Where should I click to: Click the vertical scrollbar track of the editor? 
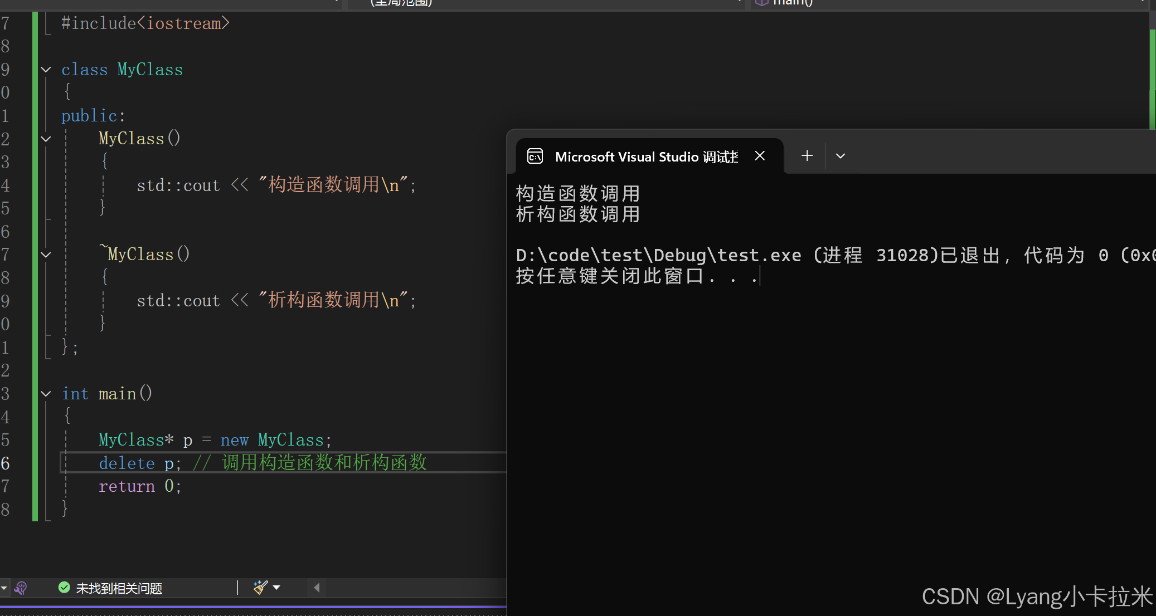point(1152,78)
